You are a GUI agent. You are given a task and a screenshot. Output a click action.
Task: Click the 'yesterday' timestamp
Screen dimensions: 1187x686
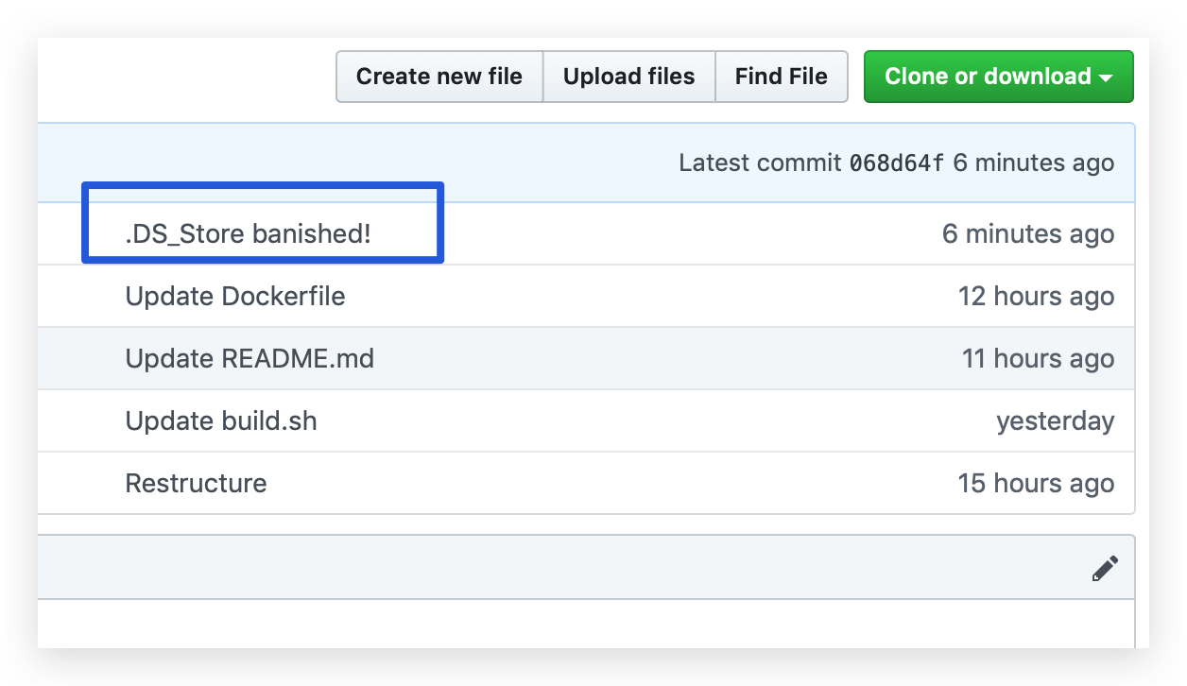pyautogui.click(x=1055, y=420)
